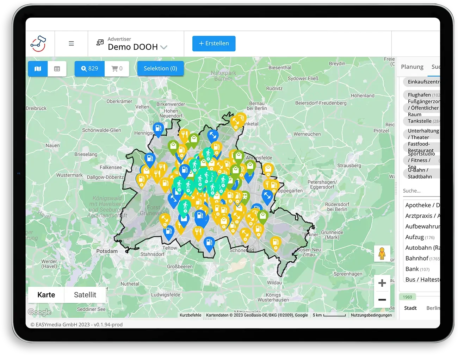Expand the Demo DOOH advertiser dropdown chevron

pos(164,47)
